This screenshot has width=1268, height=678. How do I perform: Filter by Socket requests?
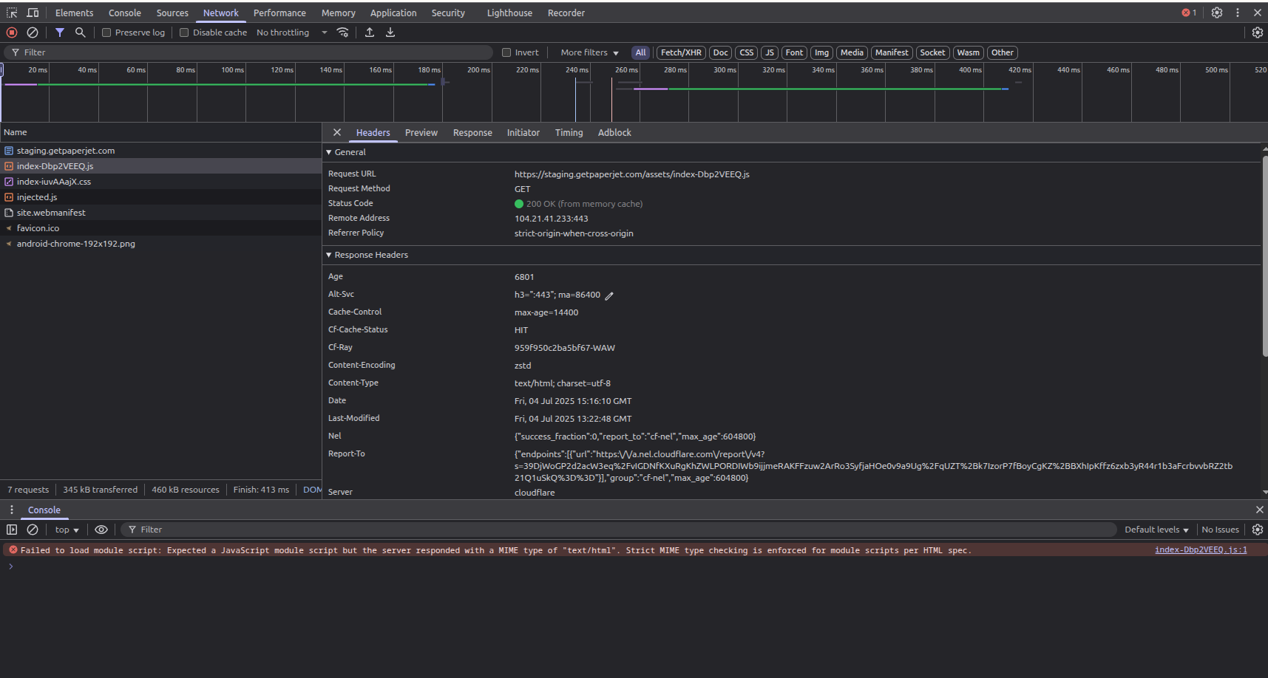pos(932,52)
